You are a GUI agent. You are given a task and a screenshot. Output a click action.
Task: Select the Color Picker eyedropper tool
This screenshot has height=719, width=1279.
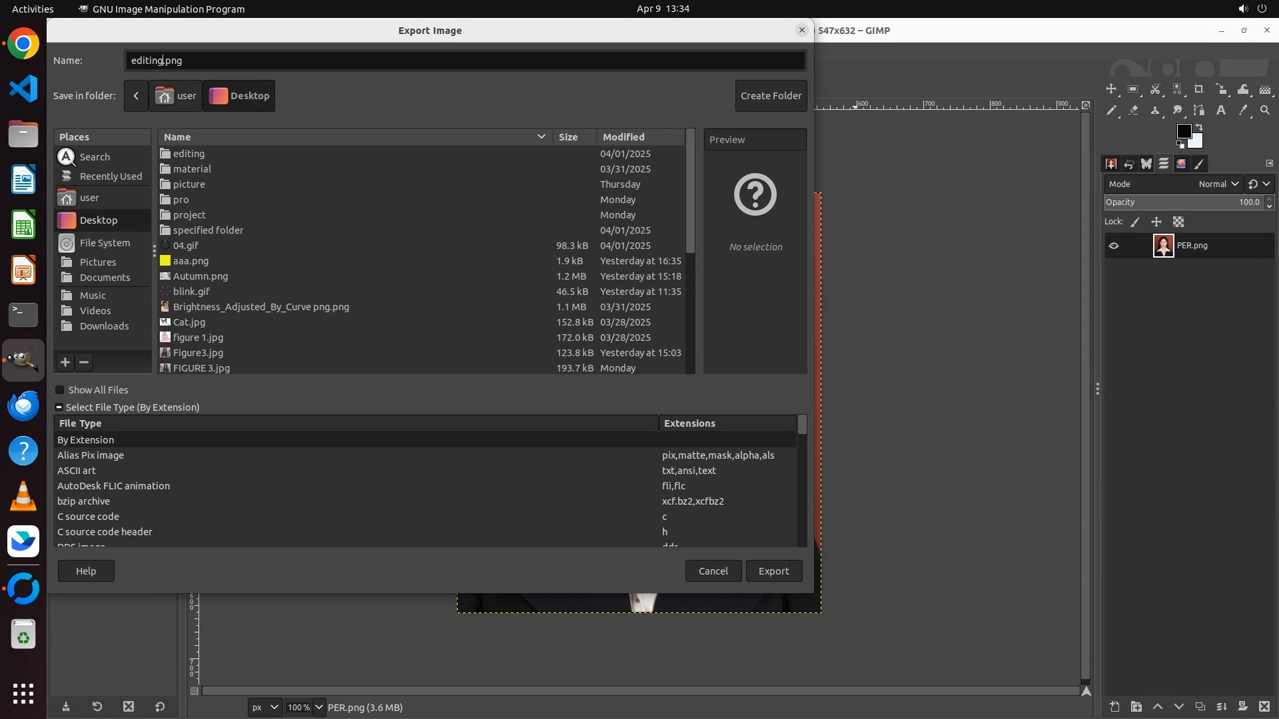pos(1243,111)
